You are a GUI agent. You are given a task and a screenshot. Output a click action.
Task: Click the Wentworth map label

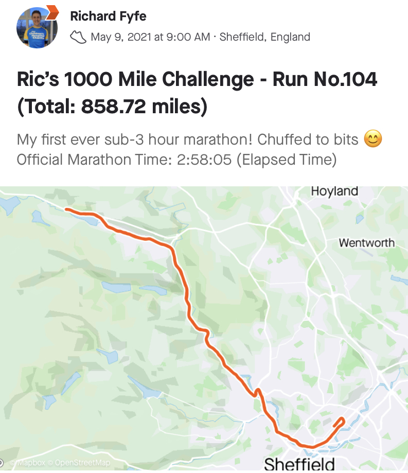click(366, 243)
